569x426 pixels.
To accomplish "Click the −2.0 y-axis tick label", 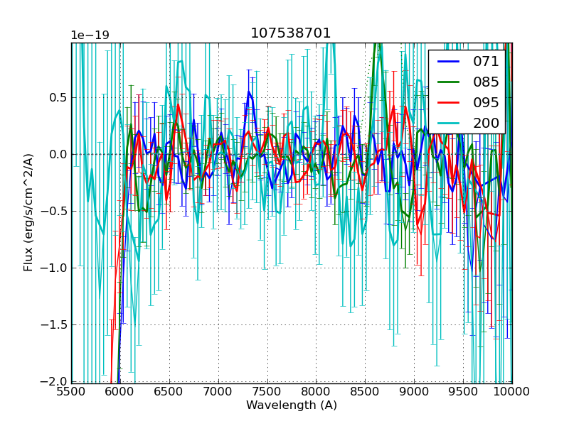I will 53,381.
